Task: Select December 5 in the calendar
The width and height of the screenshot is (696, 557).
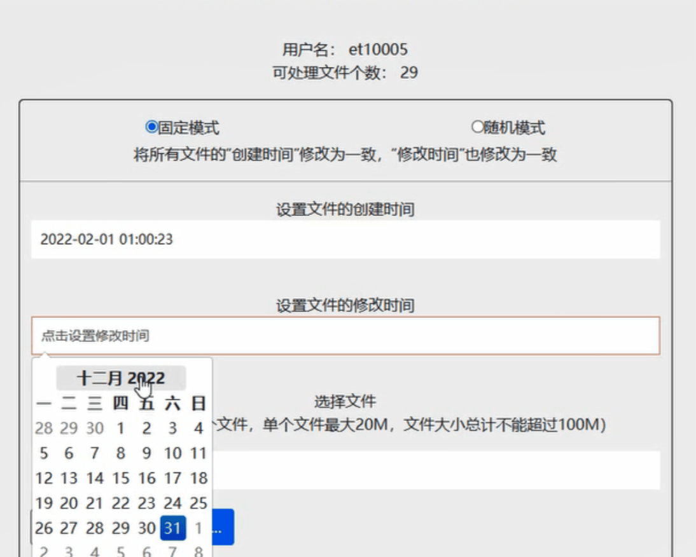Action: tap(43, 453)
